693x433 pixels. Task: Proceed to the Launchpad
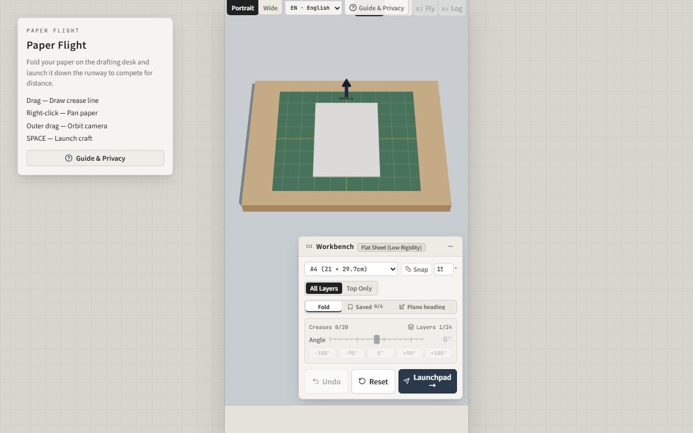pyautogui.click(x=428, y=382)
